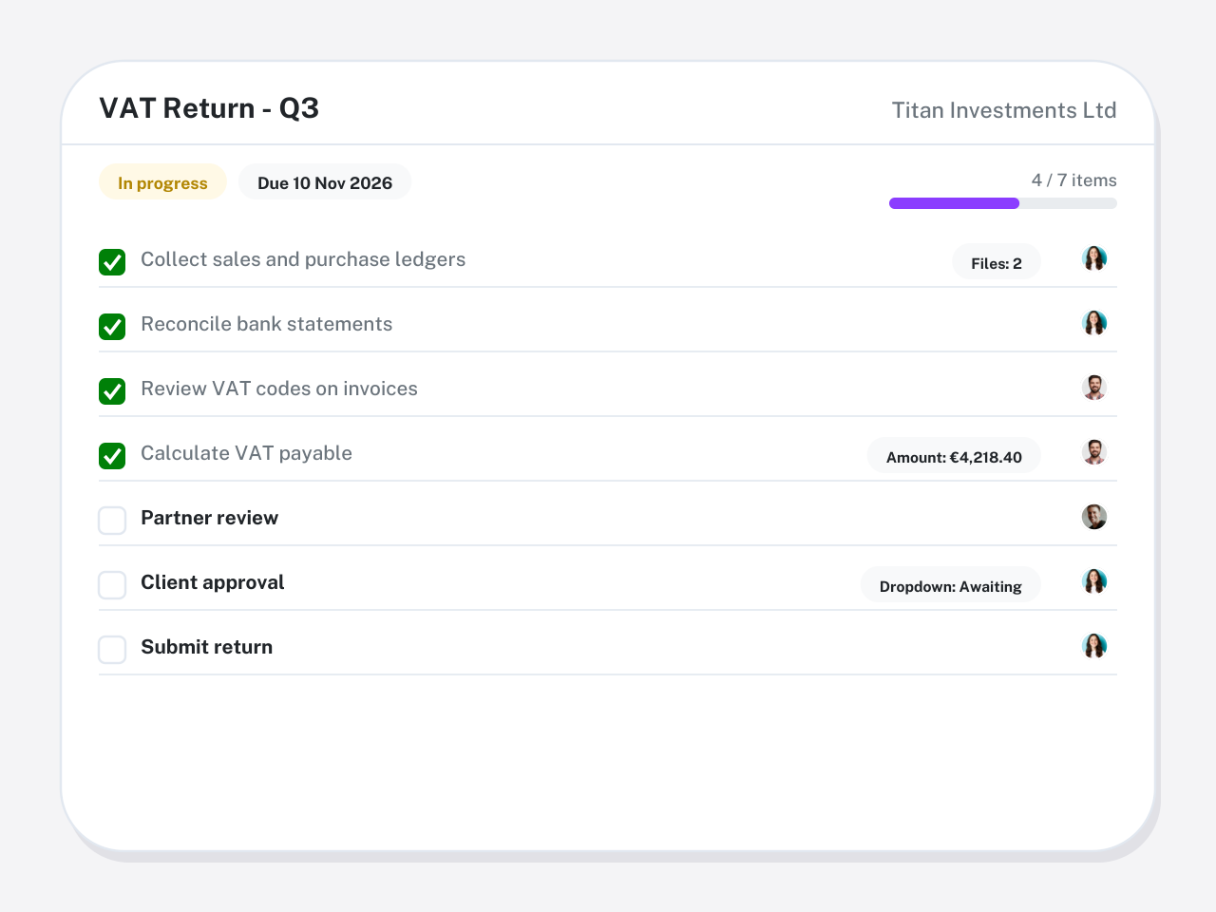The height and width of the screenshot is (912, 1216).
Task: Select the Collect sales and purchase ledgers label
Action: pyautogui.click(x=303, y=259)
